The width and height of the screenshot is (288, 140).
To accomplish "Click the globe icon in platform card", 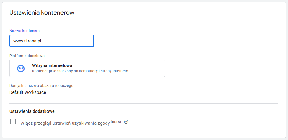I will click(21, 68).
